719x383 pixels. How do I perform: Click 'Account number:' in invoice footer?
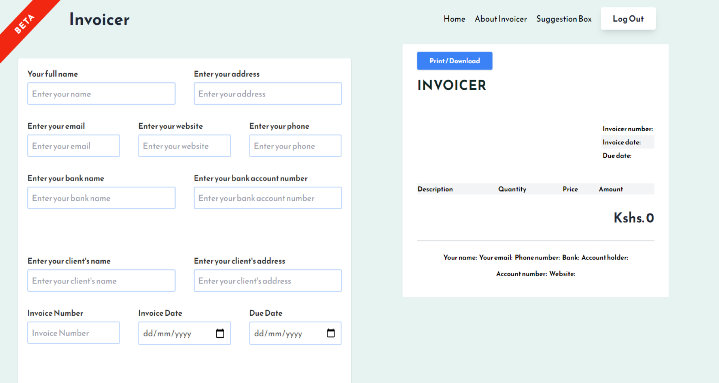(521, 274)
